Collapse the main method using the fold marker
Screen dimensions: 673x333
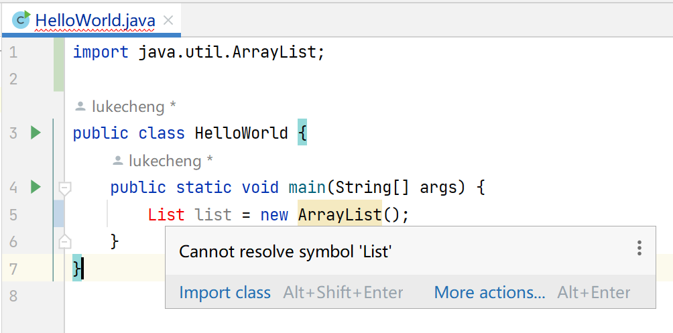(x=65, y=188)
